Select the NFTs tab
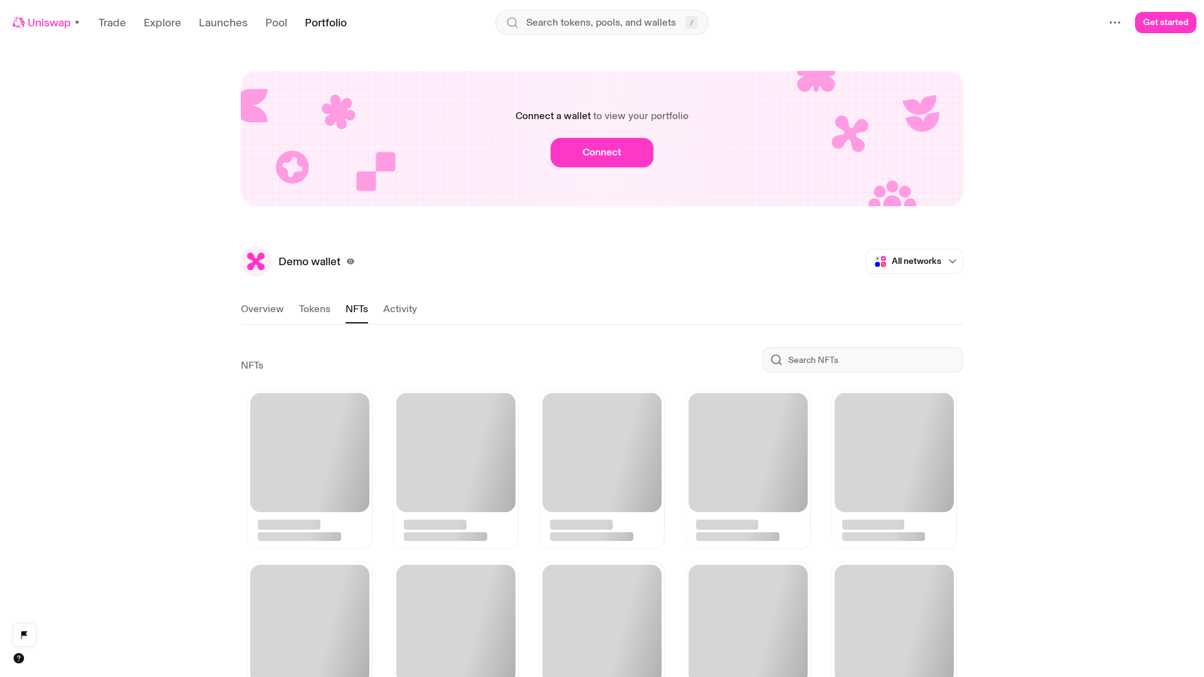 (357, 309)
